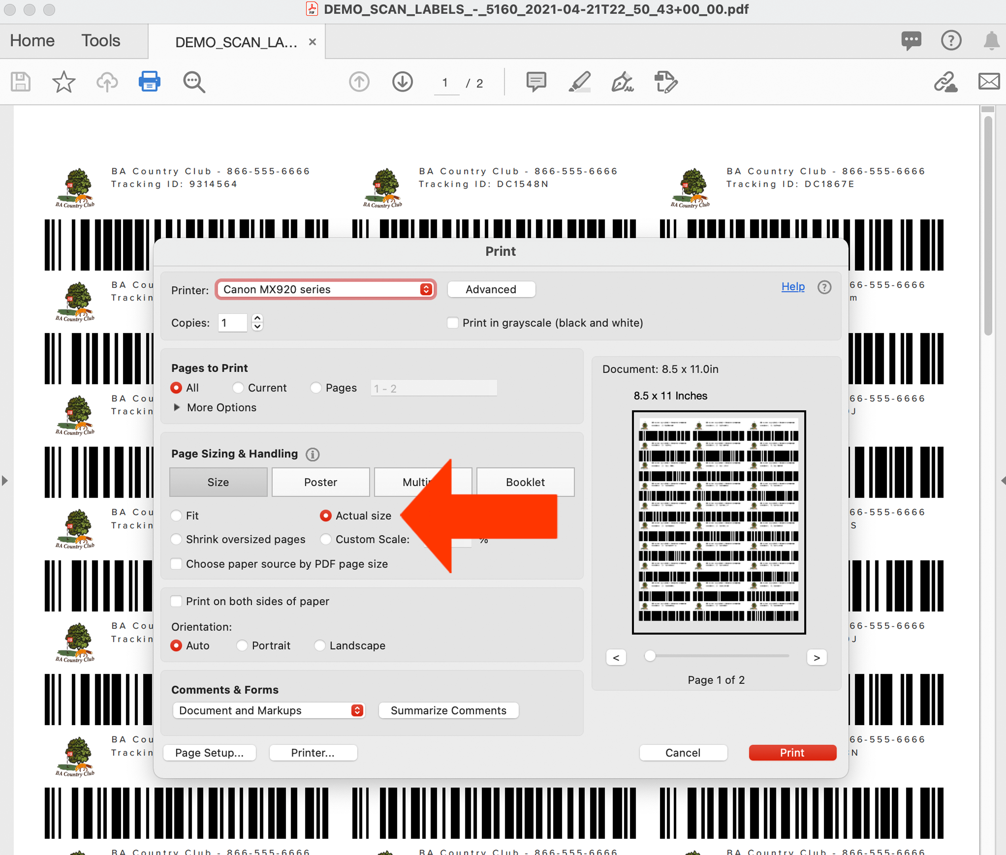
Task: Select the Booklet sizing tab
Action: [525, 482]
